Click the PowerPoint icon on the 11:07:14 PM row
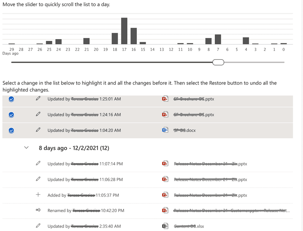Viewport: 303px width, 231px height. (x=165, y=163)
